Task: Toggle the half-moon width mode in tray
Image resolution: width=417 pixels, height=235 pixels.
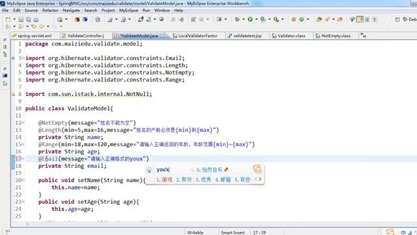Action: (x=410, y=232)
